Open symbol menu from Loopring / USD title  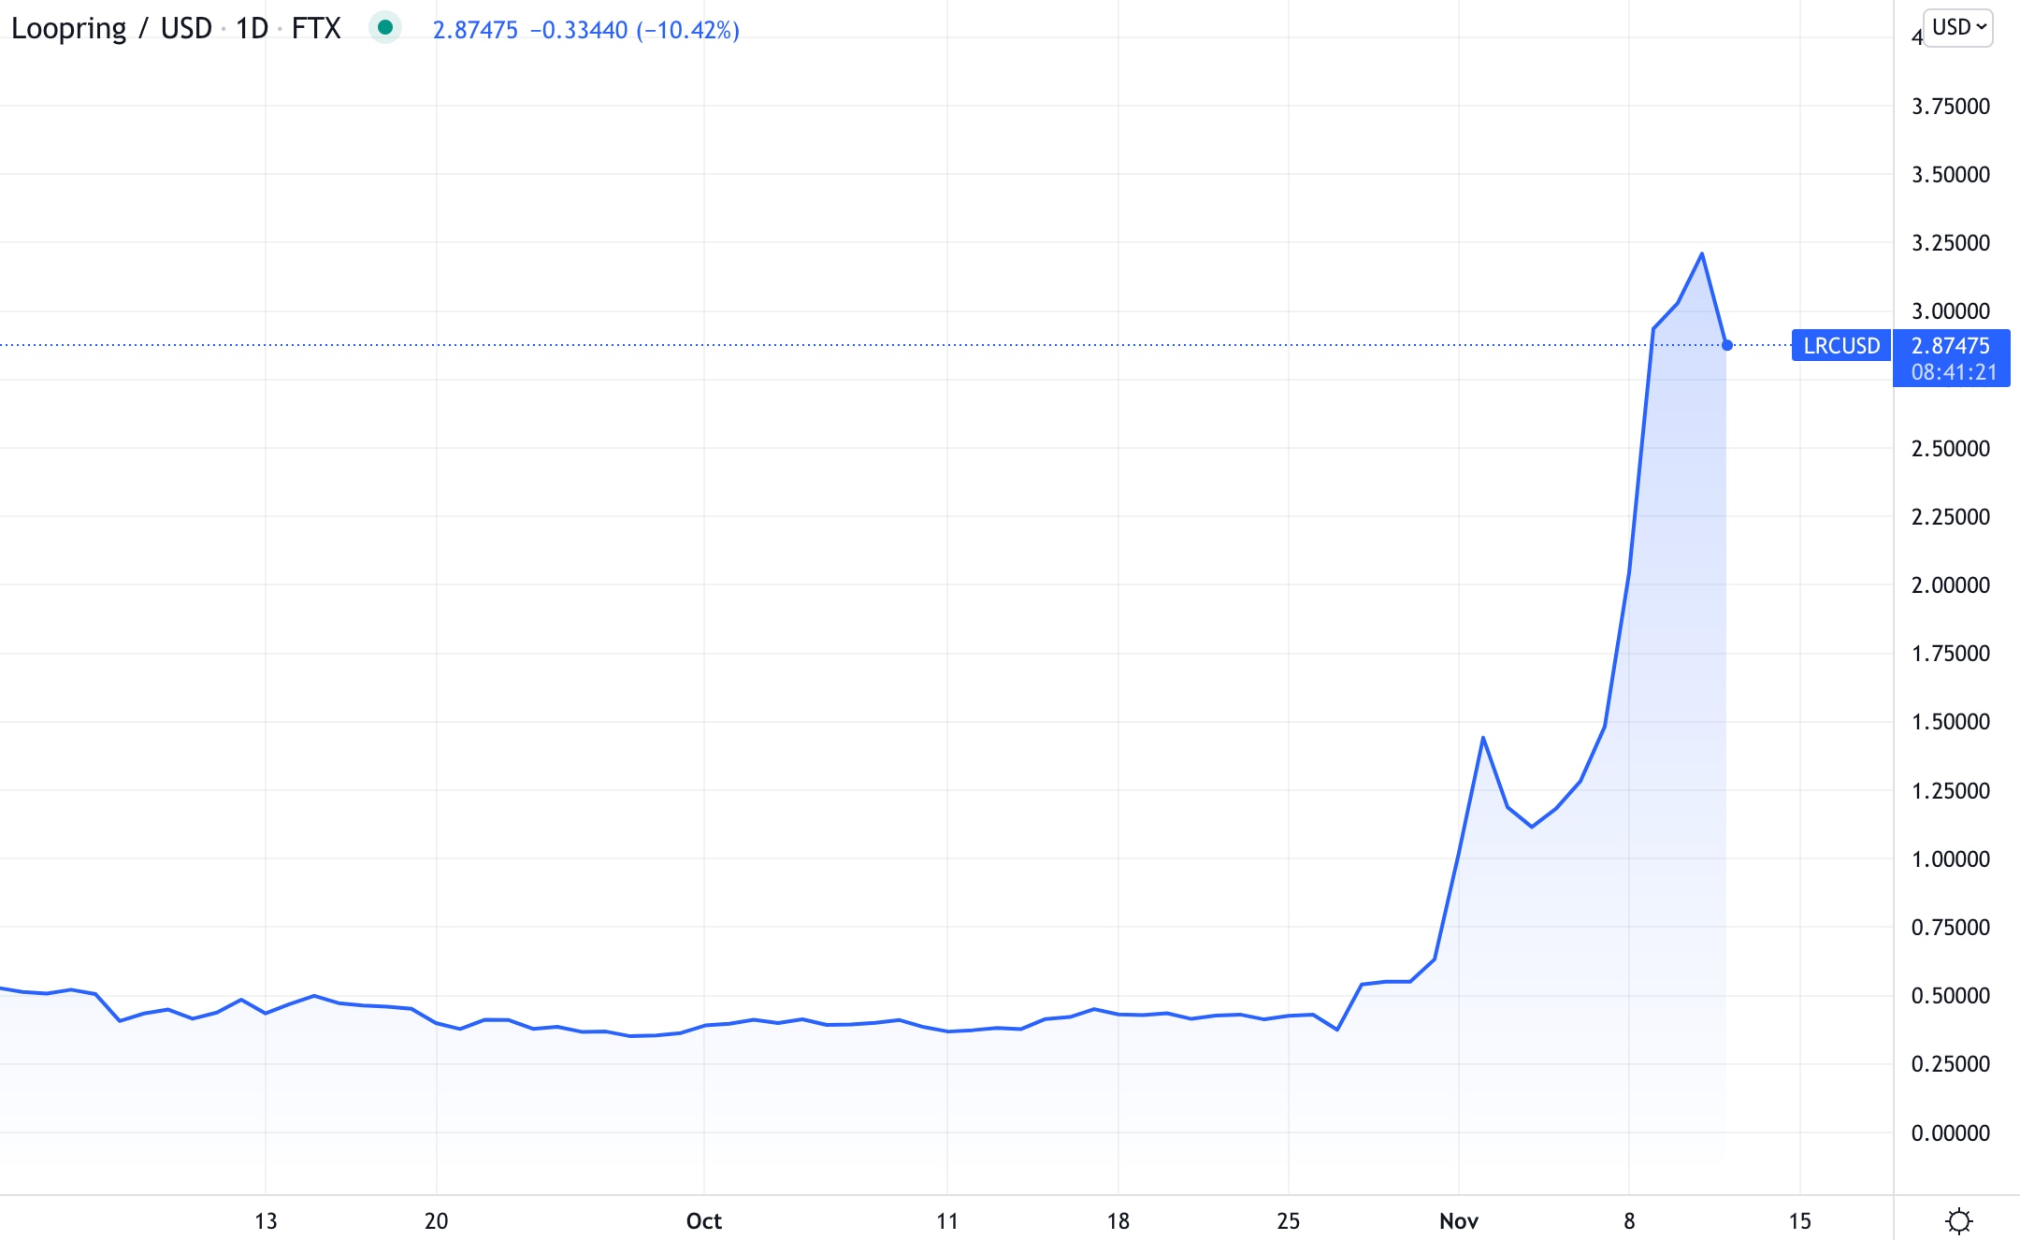(x=112, y=28)
